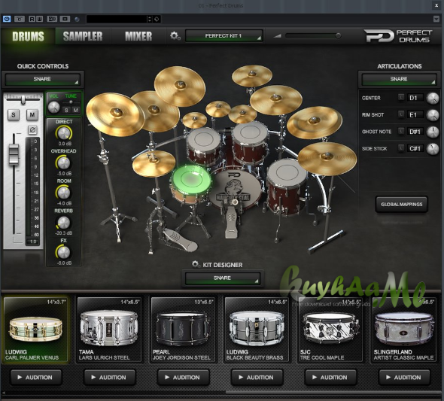The image size is (444, 401).
Task: Click the Overhead level knob
Action: click(x=64, y=163)
